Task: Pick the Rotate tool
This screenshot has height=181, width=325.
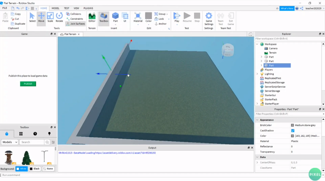Action: pyautogui.click(x=59, y=17)
